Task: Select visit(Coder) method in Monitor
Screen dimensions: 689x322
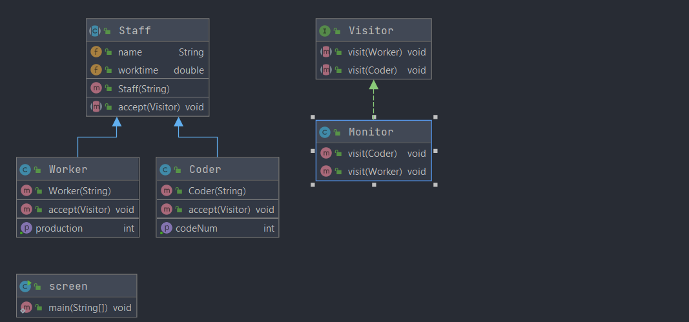Action: tap(373, 154)
